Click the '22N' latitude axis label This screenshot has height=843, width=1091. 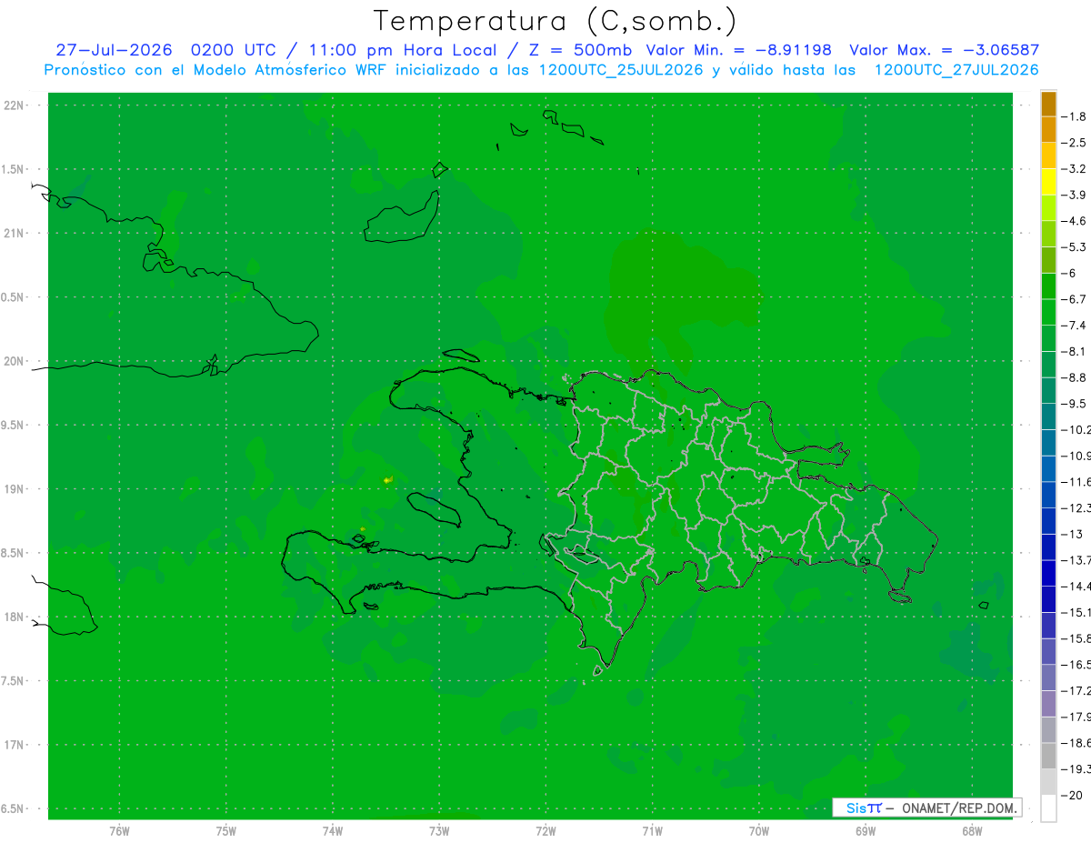coord(15,105)
